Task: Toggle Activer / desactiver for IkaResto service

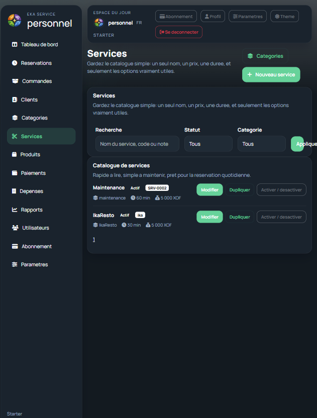Action: (281, 217)
